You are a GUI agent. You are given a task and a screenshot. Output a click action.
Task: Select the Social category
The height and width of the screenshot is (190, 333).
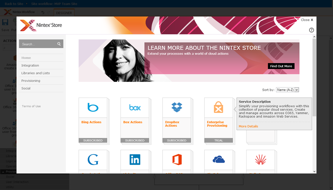26,88
